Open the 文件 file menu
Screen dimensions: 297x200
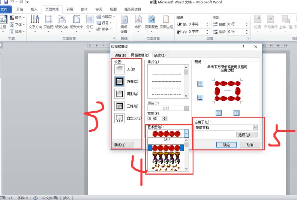point(5,9)
